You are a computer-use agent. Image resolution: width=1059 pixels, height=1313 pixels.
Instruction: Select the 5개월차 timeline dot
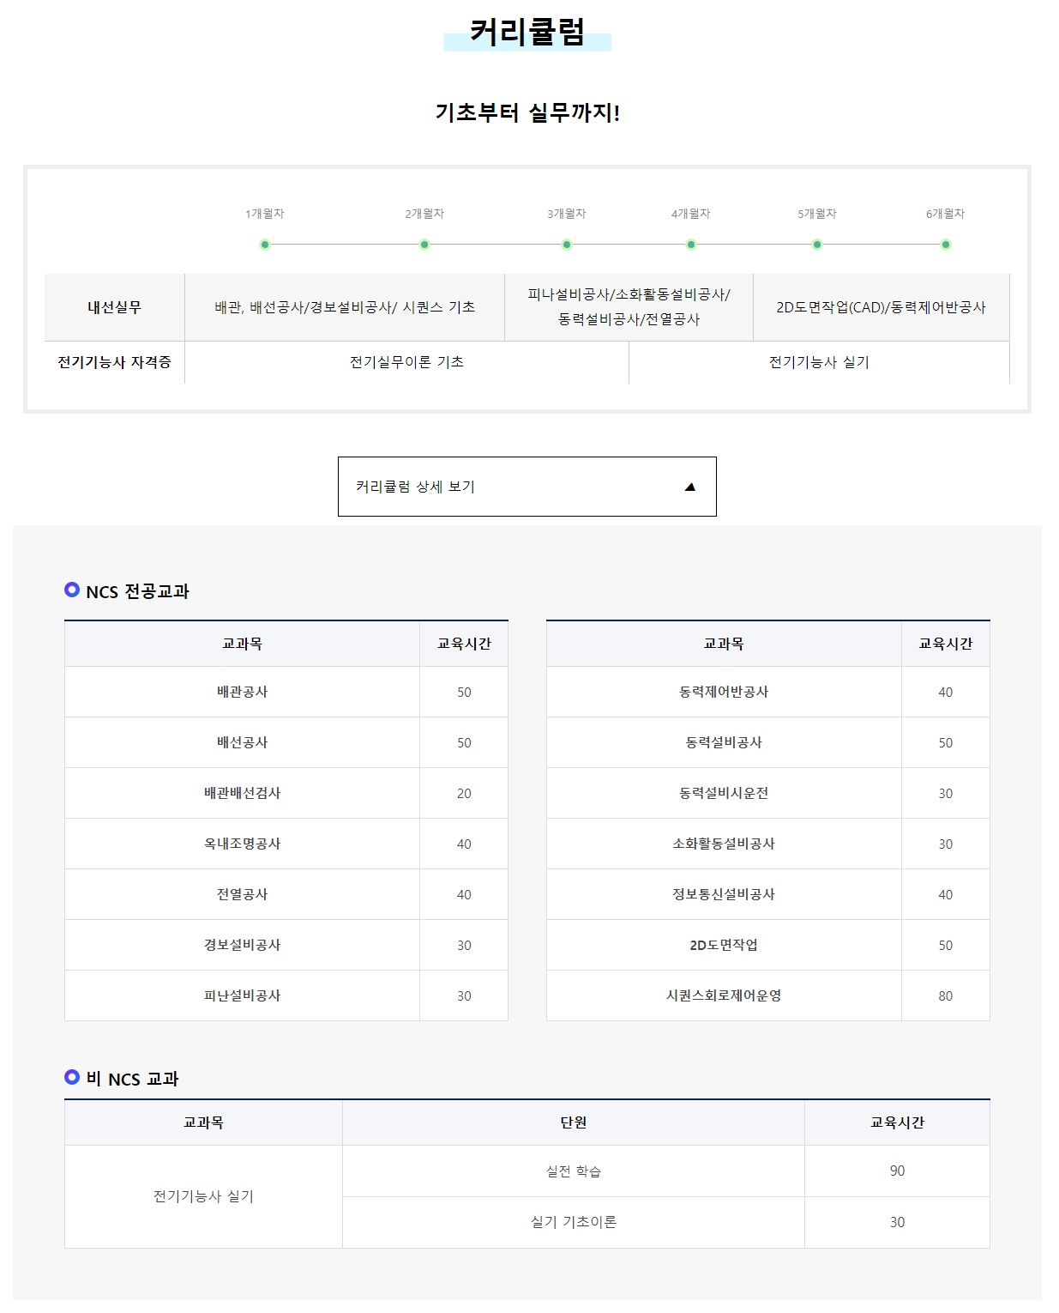click(x=817, y=245)
